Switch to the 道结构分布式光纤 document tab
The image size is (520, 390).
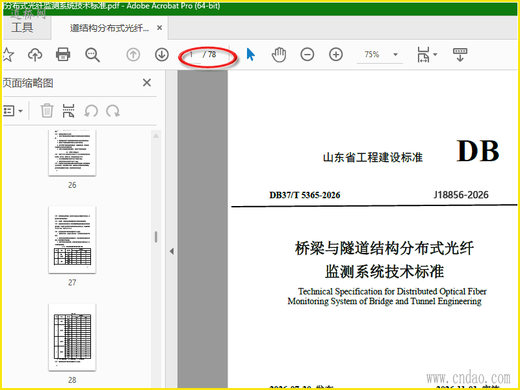click(109, 28)
